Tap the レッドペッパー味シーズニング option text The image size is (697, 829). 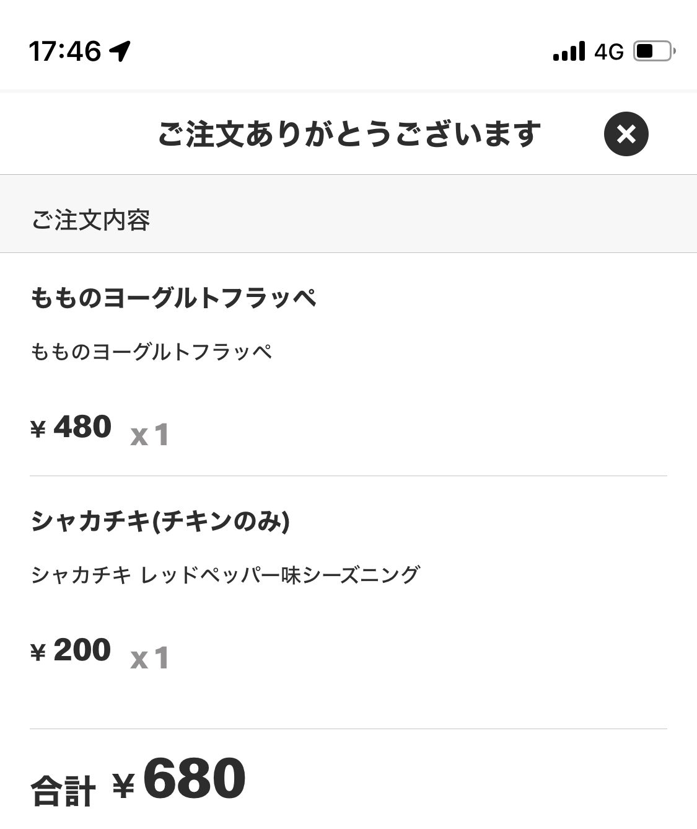281,575
